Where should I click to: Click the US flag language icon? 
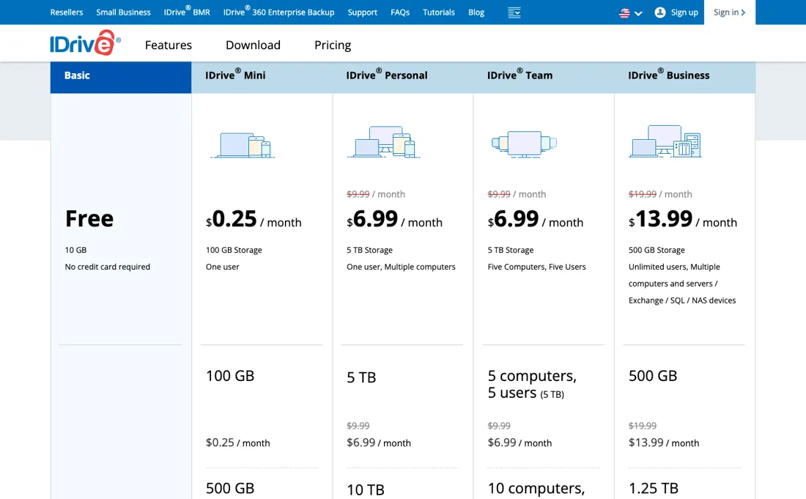point(624,13)
